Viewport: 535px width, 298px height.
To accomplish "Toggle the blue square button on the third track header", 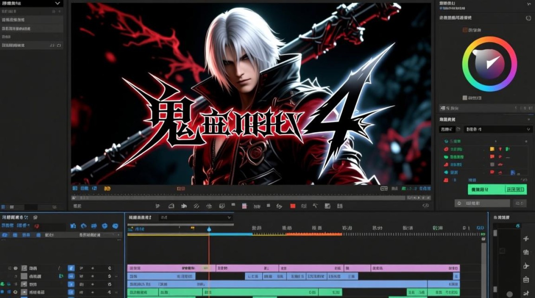I will click(71, 284).
